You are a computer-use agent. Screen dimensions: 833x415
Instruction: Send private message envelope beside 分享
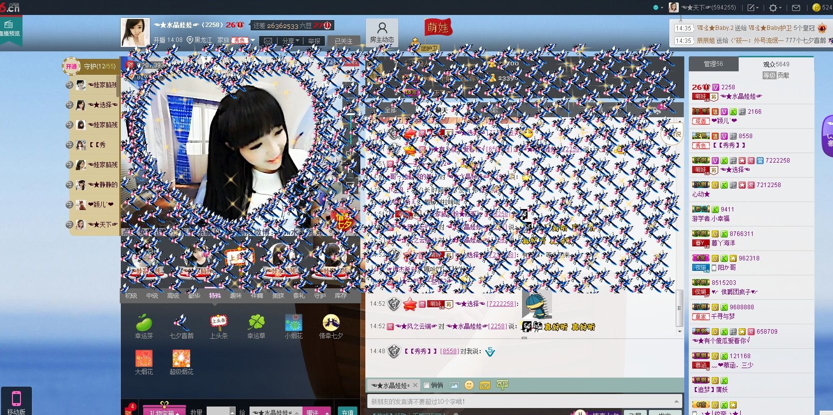268,41
